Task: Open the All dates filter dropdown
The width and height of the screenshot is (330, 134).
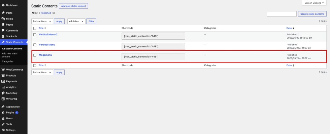Action: coord(76,21)
